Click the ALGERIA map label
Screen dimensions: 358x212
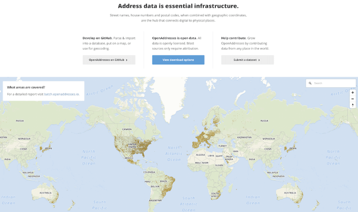(x=200, y=155)
